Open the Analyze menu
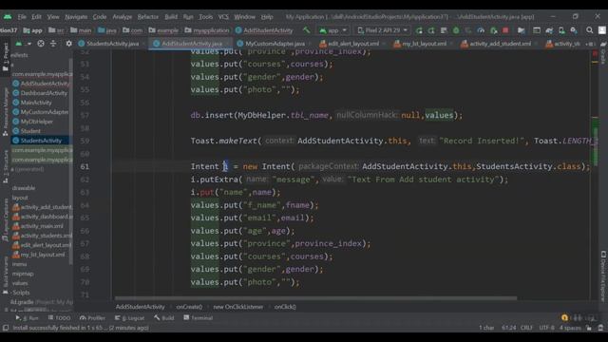 coord(123,17)
